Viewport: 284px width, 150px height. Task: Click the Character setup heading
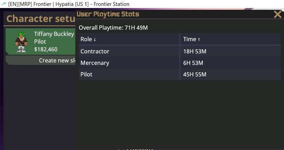(x=41, y=19)
